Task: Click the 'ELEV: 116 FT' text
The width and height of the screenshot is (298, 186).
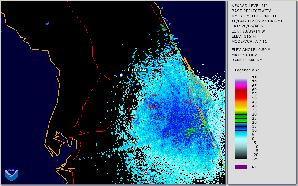Action: pyautogui.click(x=244, y=36)
